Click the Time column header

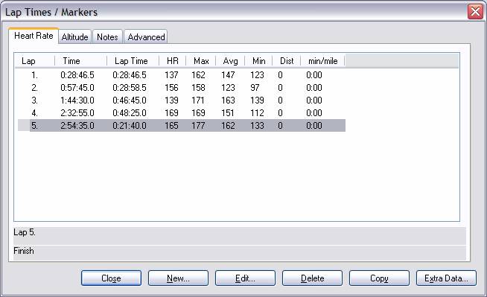tap(80, 61)
